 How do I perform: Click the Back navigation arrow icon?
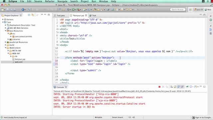130,10
